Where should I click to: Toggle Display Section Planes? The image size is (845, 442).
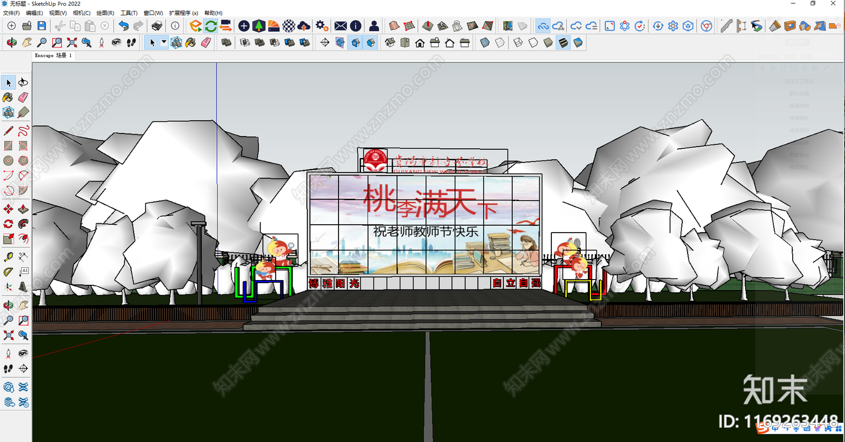(x=340, y=42)
